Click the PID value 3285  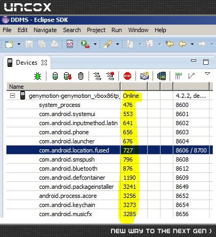coord(130,214)
